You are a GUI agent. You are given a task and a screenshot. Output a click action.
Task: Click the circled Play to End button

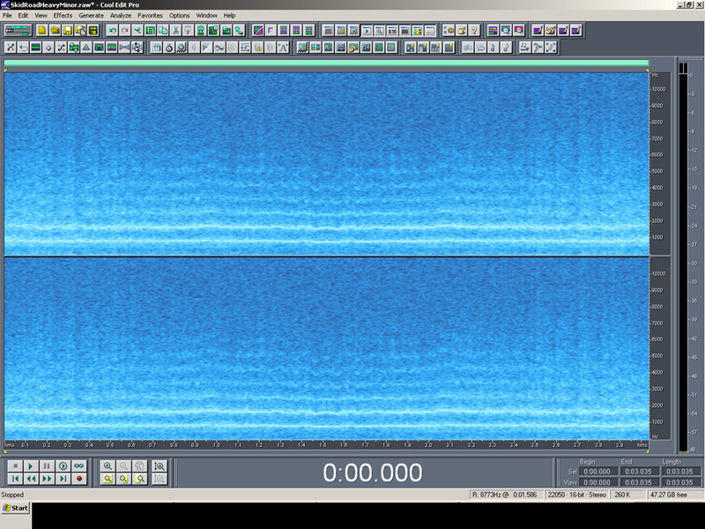tap(63, 466)
